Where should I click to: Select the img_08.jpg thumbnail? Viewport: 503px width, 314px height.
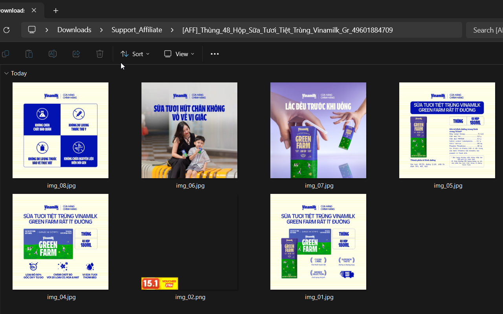tap(61, 130)
